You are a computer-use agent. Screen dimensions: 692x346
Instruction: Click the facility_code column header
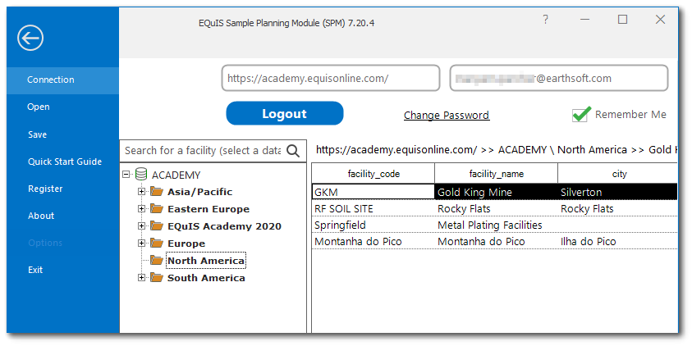(373, 174)
